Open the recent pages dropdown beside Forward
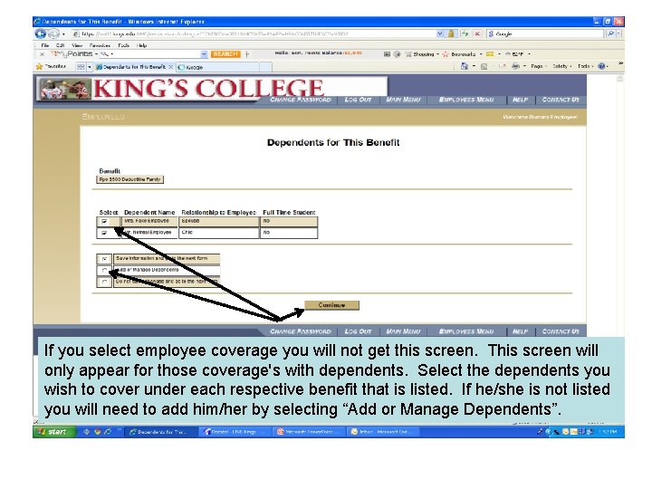Screen dimensions: 652x489 [63, 34]
